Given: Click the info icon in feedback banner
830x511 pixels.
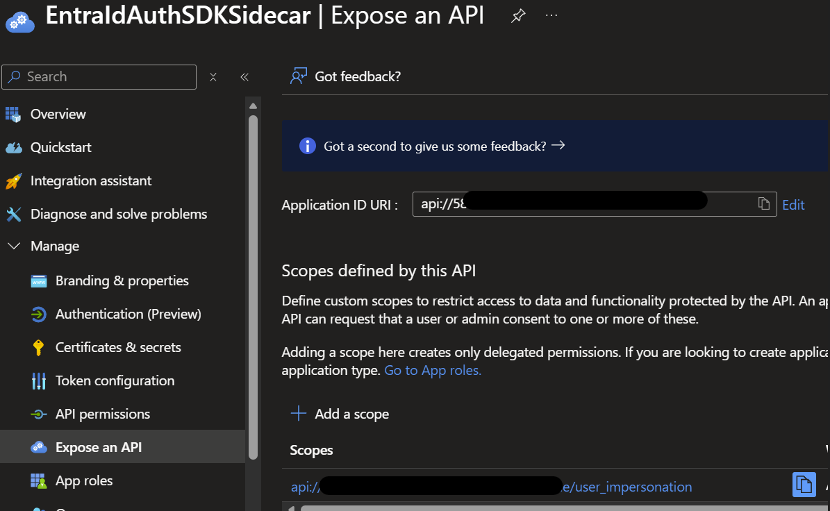Looking at the screenshot, I should pos(308,146).
